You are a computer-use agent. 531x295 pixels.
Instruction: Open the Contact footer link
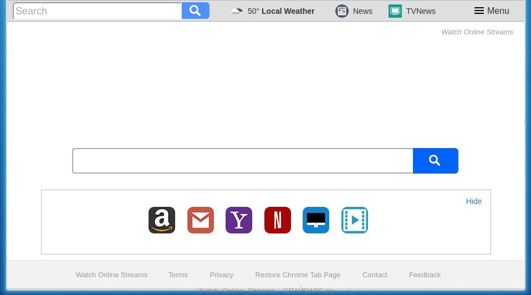pos(375,275)
